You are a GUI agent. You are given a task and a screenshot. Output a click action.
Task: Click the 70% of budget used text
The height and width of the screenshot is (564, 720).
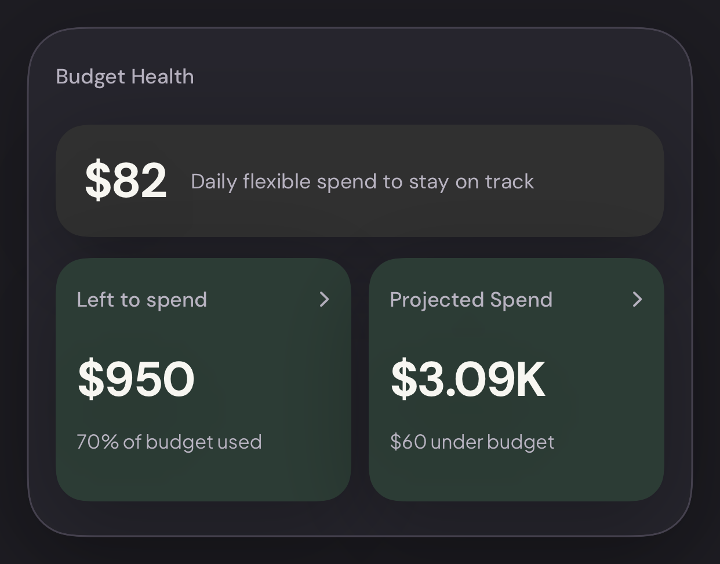click(169, 442)
